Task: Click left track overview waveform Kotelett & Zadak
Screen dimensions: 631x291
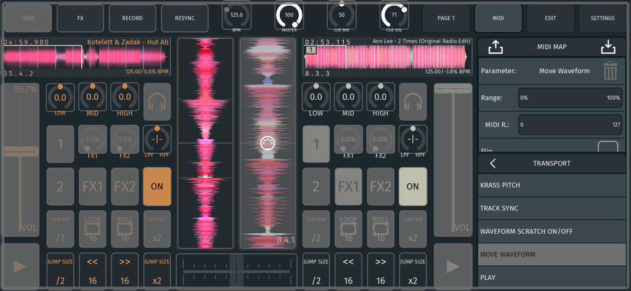Action: point(86,57)
